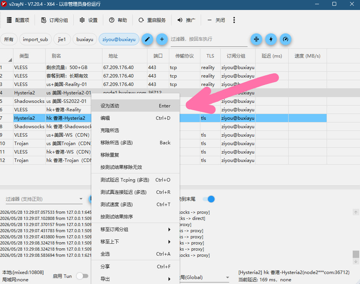The image size is (360, 284).
Task: Switch to the jie1 tab
Action: pos(62,39)
